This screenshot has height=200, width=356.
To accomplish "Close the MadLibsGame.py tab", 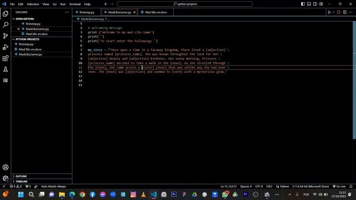I will 135,12.
